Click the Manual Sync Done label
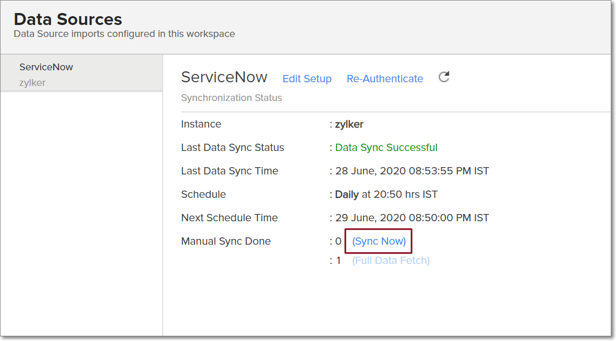Image resolution: width=616 pixels, height=341 pixels. pyautogui.click(x=225, y=241)
